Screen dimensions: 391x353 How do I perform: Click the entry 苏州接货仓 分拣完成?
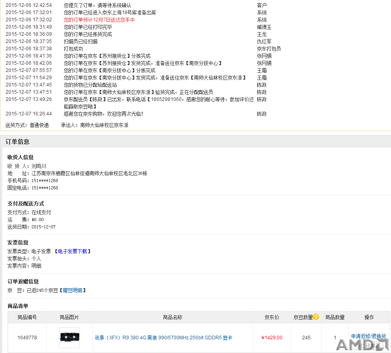107,56
